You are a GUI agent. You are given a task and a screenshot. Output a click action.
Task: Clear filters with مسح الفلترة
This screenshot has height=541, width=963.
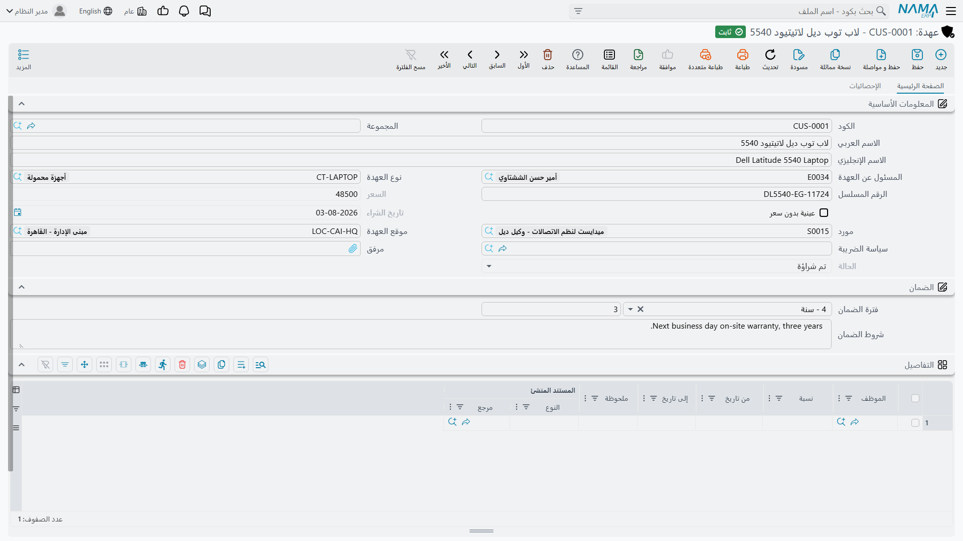pos(411,59)
